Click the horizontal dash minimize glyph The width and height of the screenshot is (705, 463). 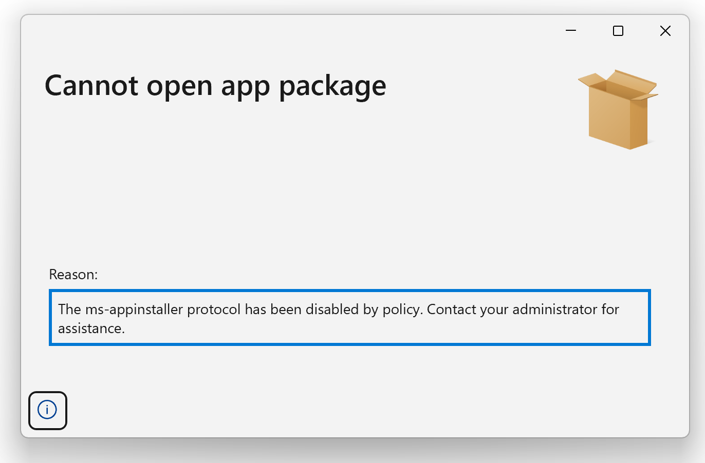(x=571, y=31)
